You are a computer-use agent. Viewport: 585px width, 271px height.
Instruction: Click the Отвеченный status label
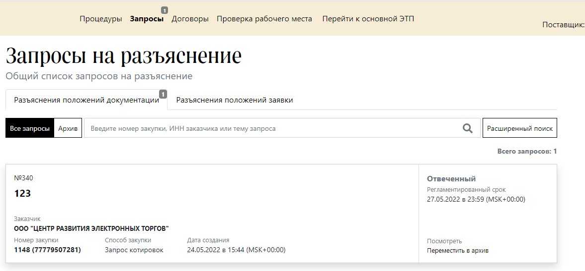point(451,179)
